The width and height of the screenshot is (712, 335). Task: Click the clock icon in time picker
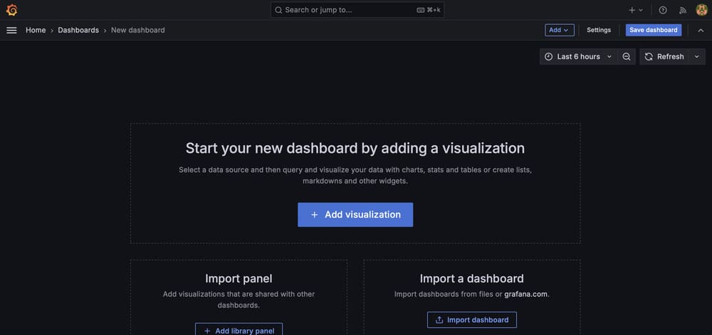point(548,57)
